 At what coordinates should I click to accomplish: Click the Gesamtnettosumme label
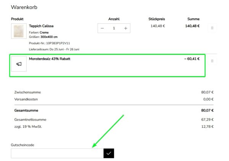coord(30,120)
